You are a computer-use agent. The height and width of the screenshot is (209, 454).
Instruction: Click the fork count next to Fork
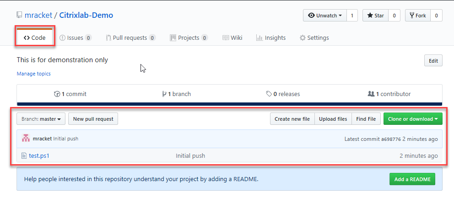(x=436, y=16)
